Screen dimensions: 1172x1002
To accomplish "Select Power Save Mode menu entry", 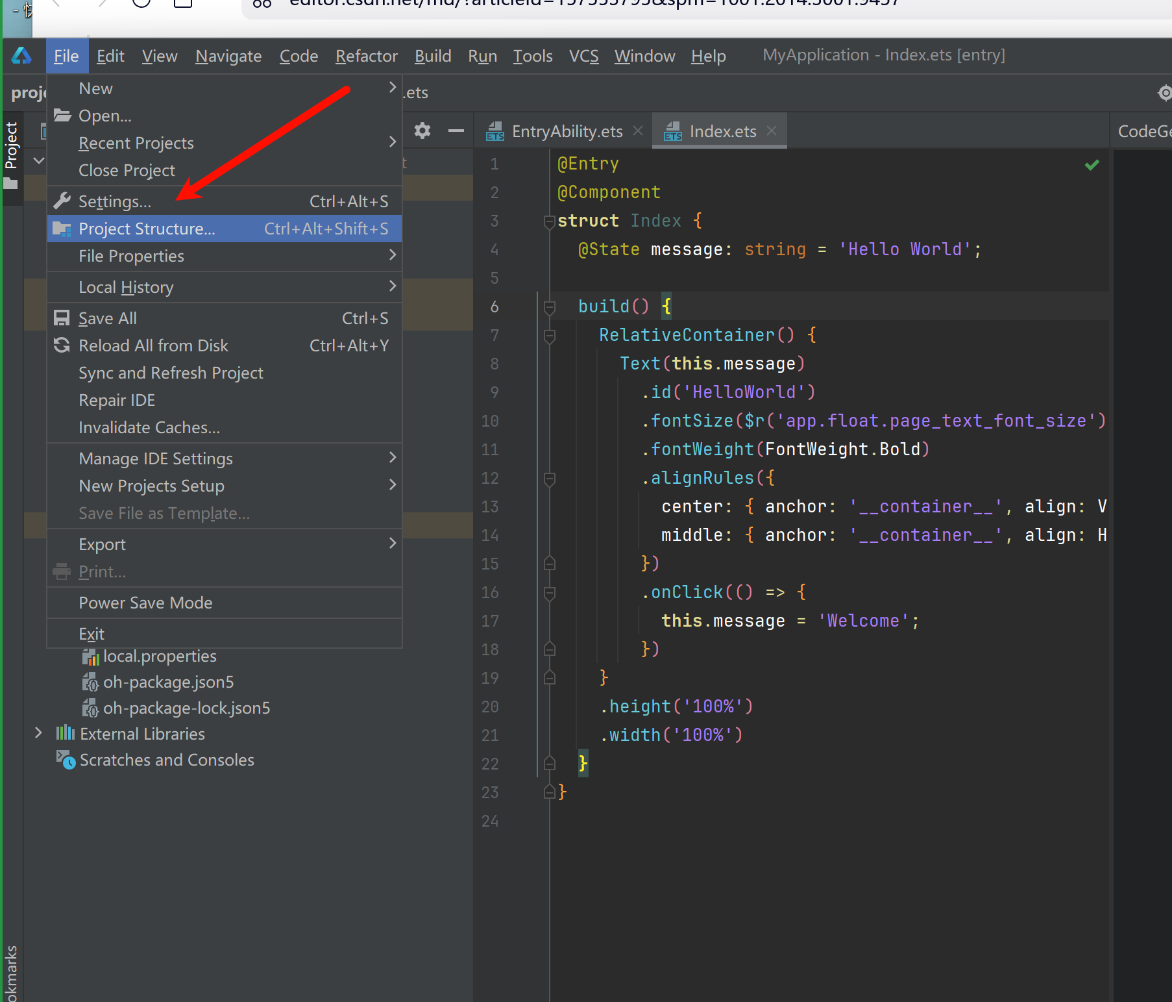I will tap(225, 603).
